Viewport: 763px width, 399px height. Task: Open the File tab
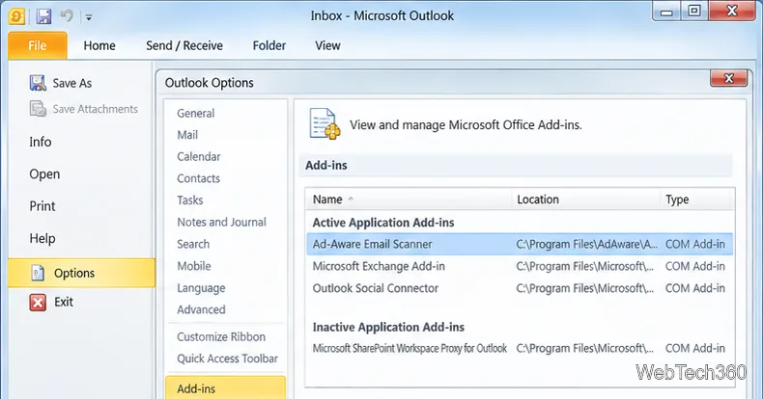[38, 45]
